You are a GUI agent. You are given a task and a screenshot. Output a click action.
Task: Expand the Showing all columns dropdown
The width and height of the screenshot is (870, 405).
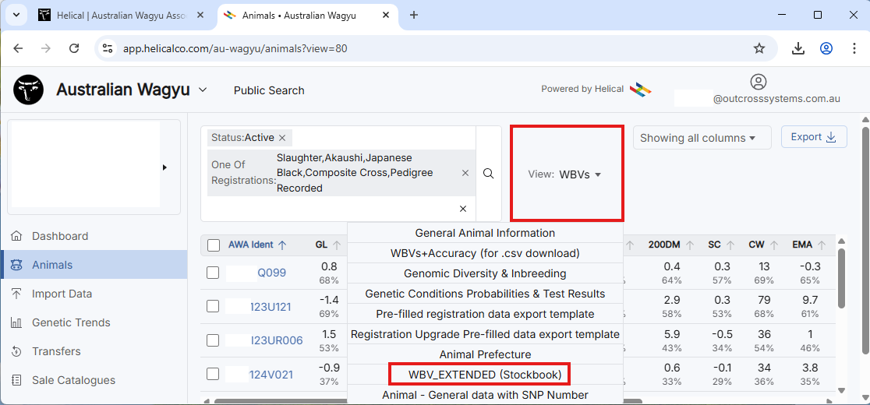pyautogui.click(x=697, y=138)
